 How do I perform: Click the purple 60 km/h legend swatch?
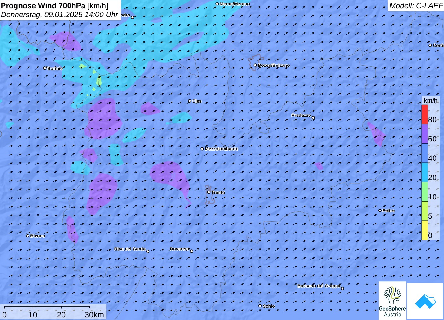coord(425,134)
